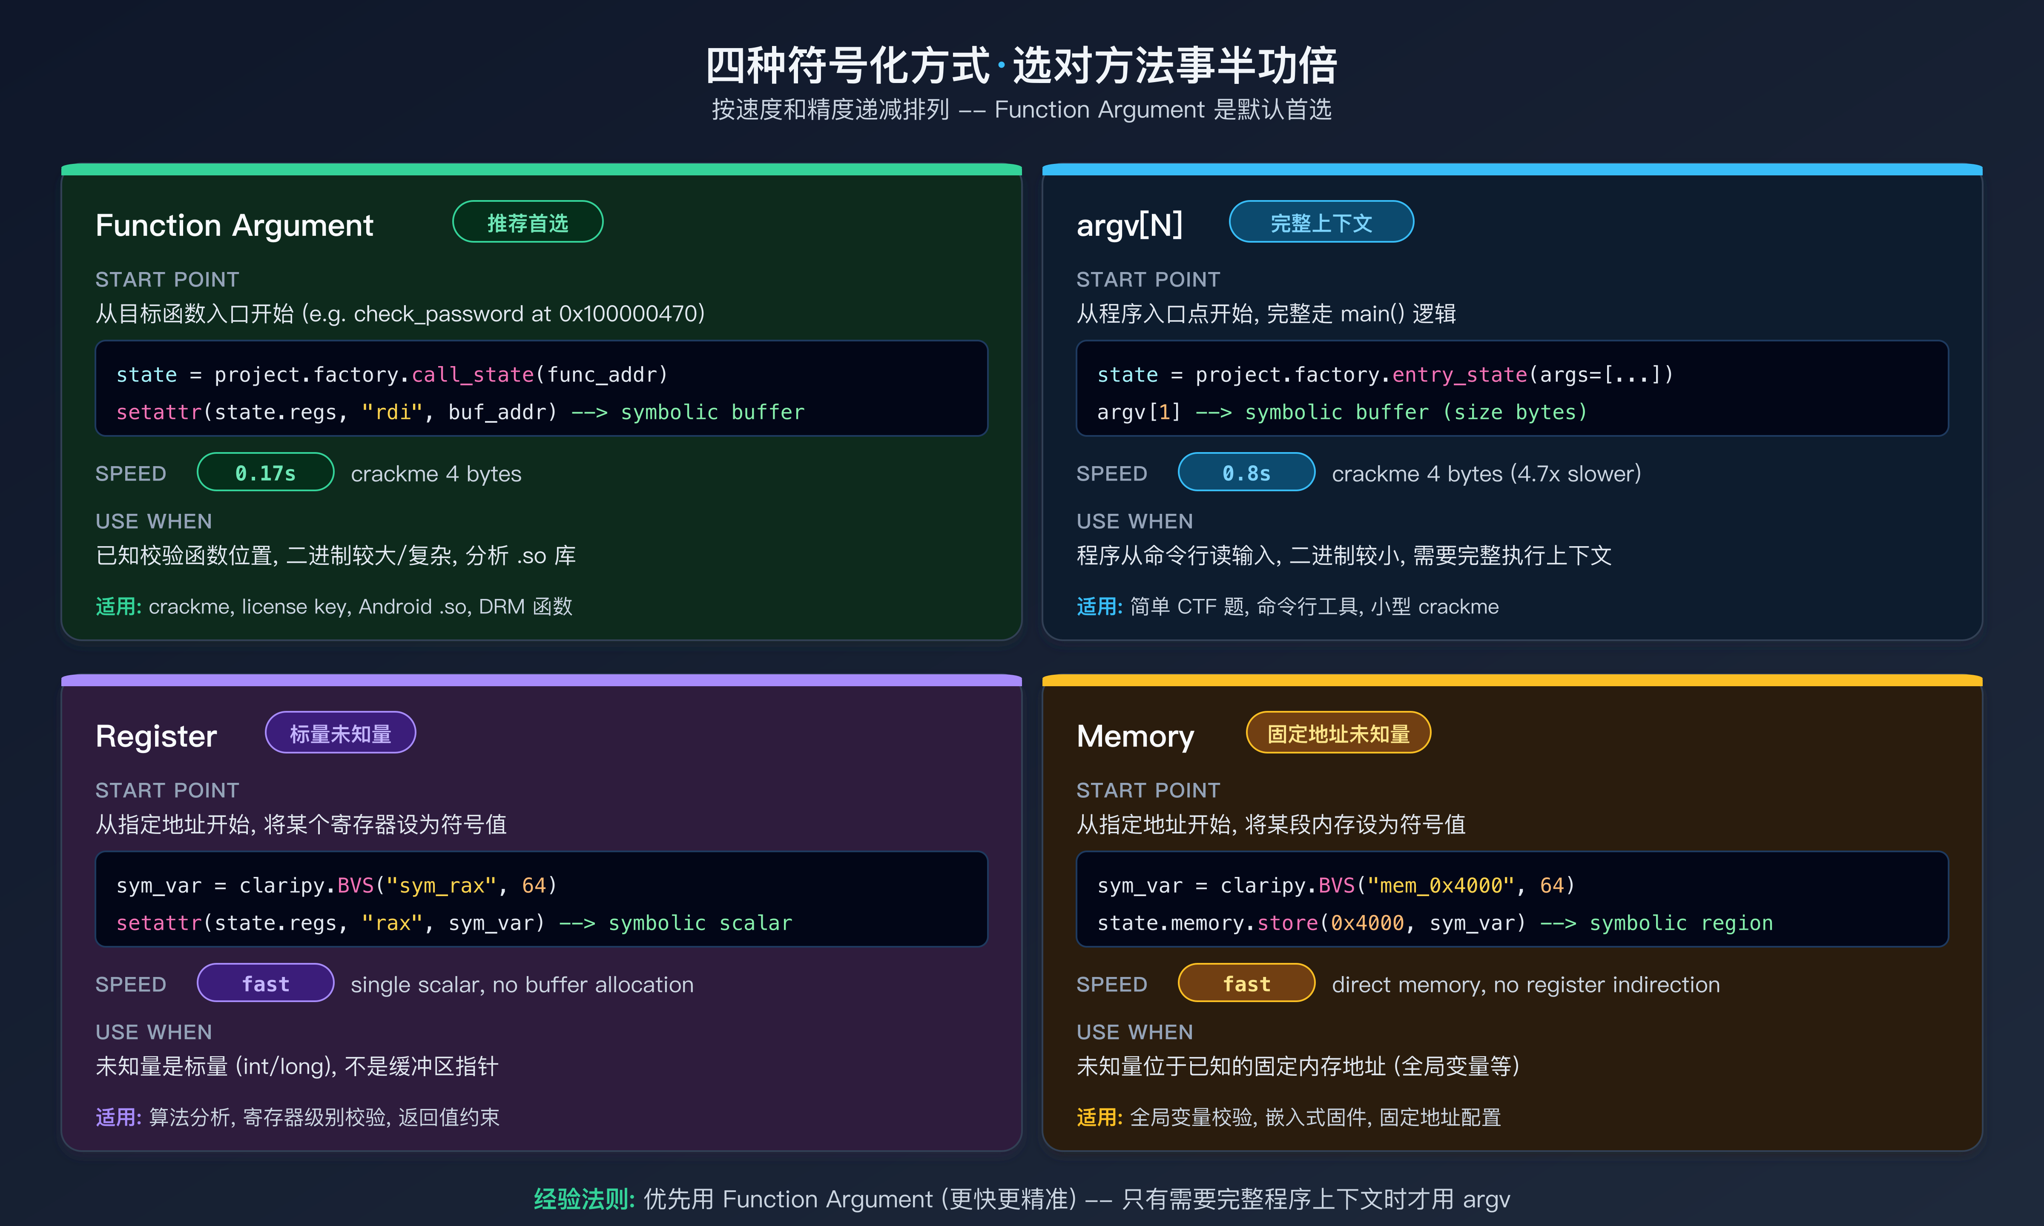Click the text 已知校验函数位置, 二进制较大/复杂
2044x1226 pixels.
pyautogui.click(x=274, y=555)
